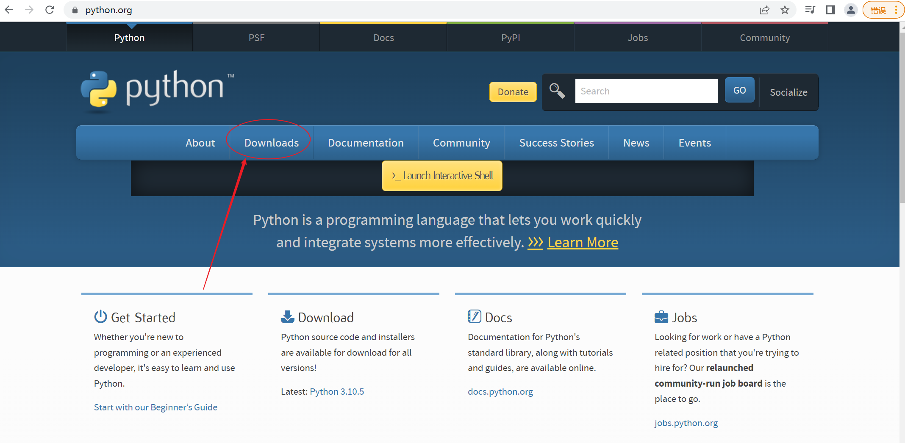Reload the python.org page

click(50, 10)
